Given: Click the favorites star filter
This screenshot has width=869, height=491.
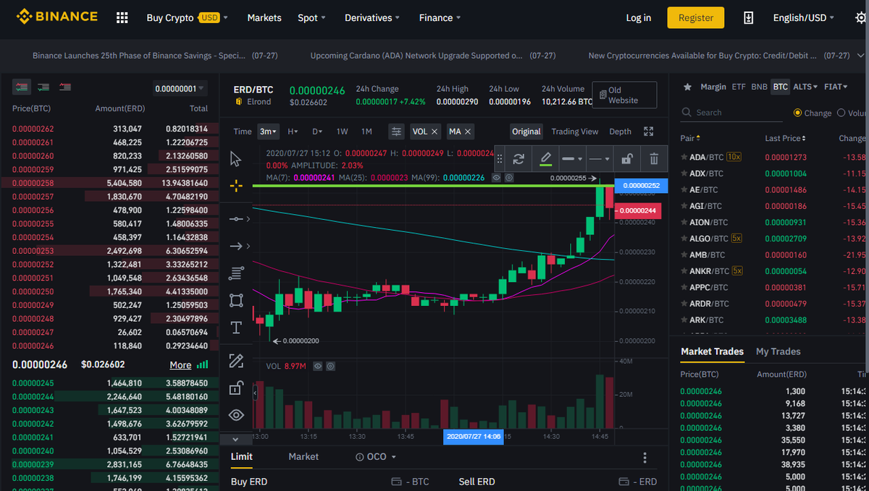Looking at the screenshot, I should click(687, 87).
